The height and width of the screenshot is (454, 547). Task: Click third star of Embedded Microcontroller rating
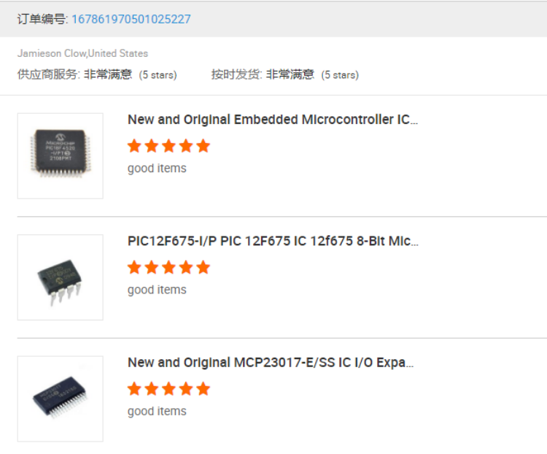click(169, 146)
